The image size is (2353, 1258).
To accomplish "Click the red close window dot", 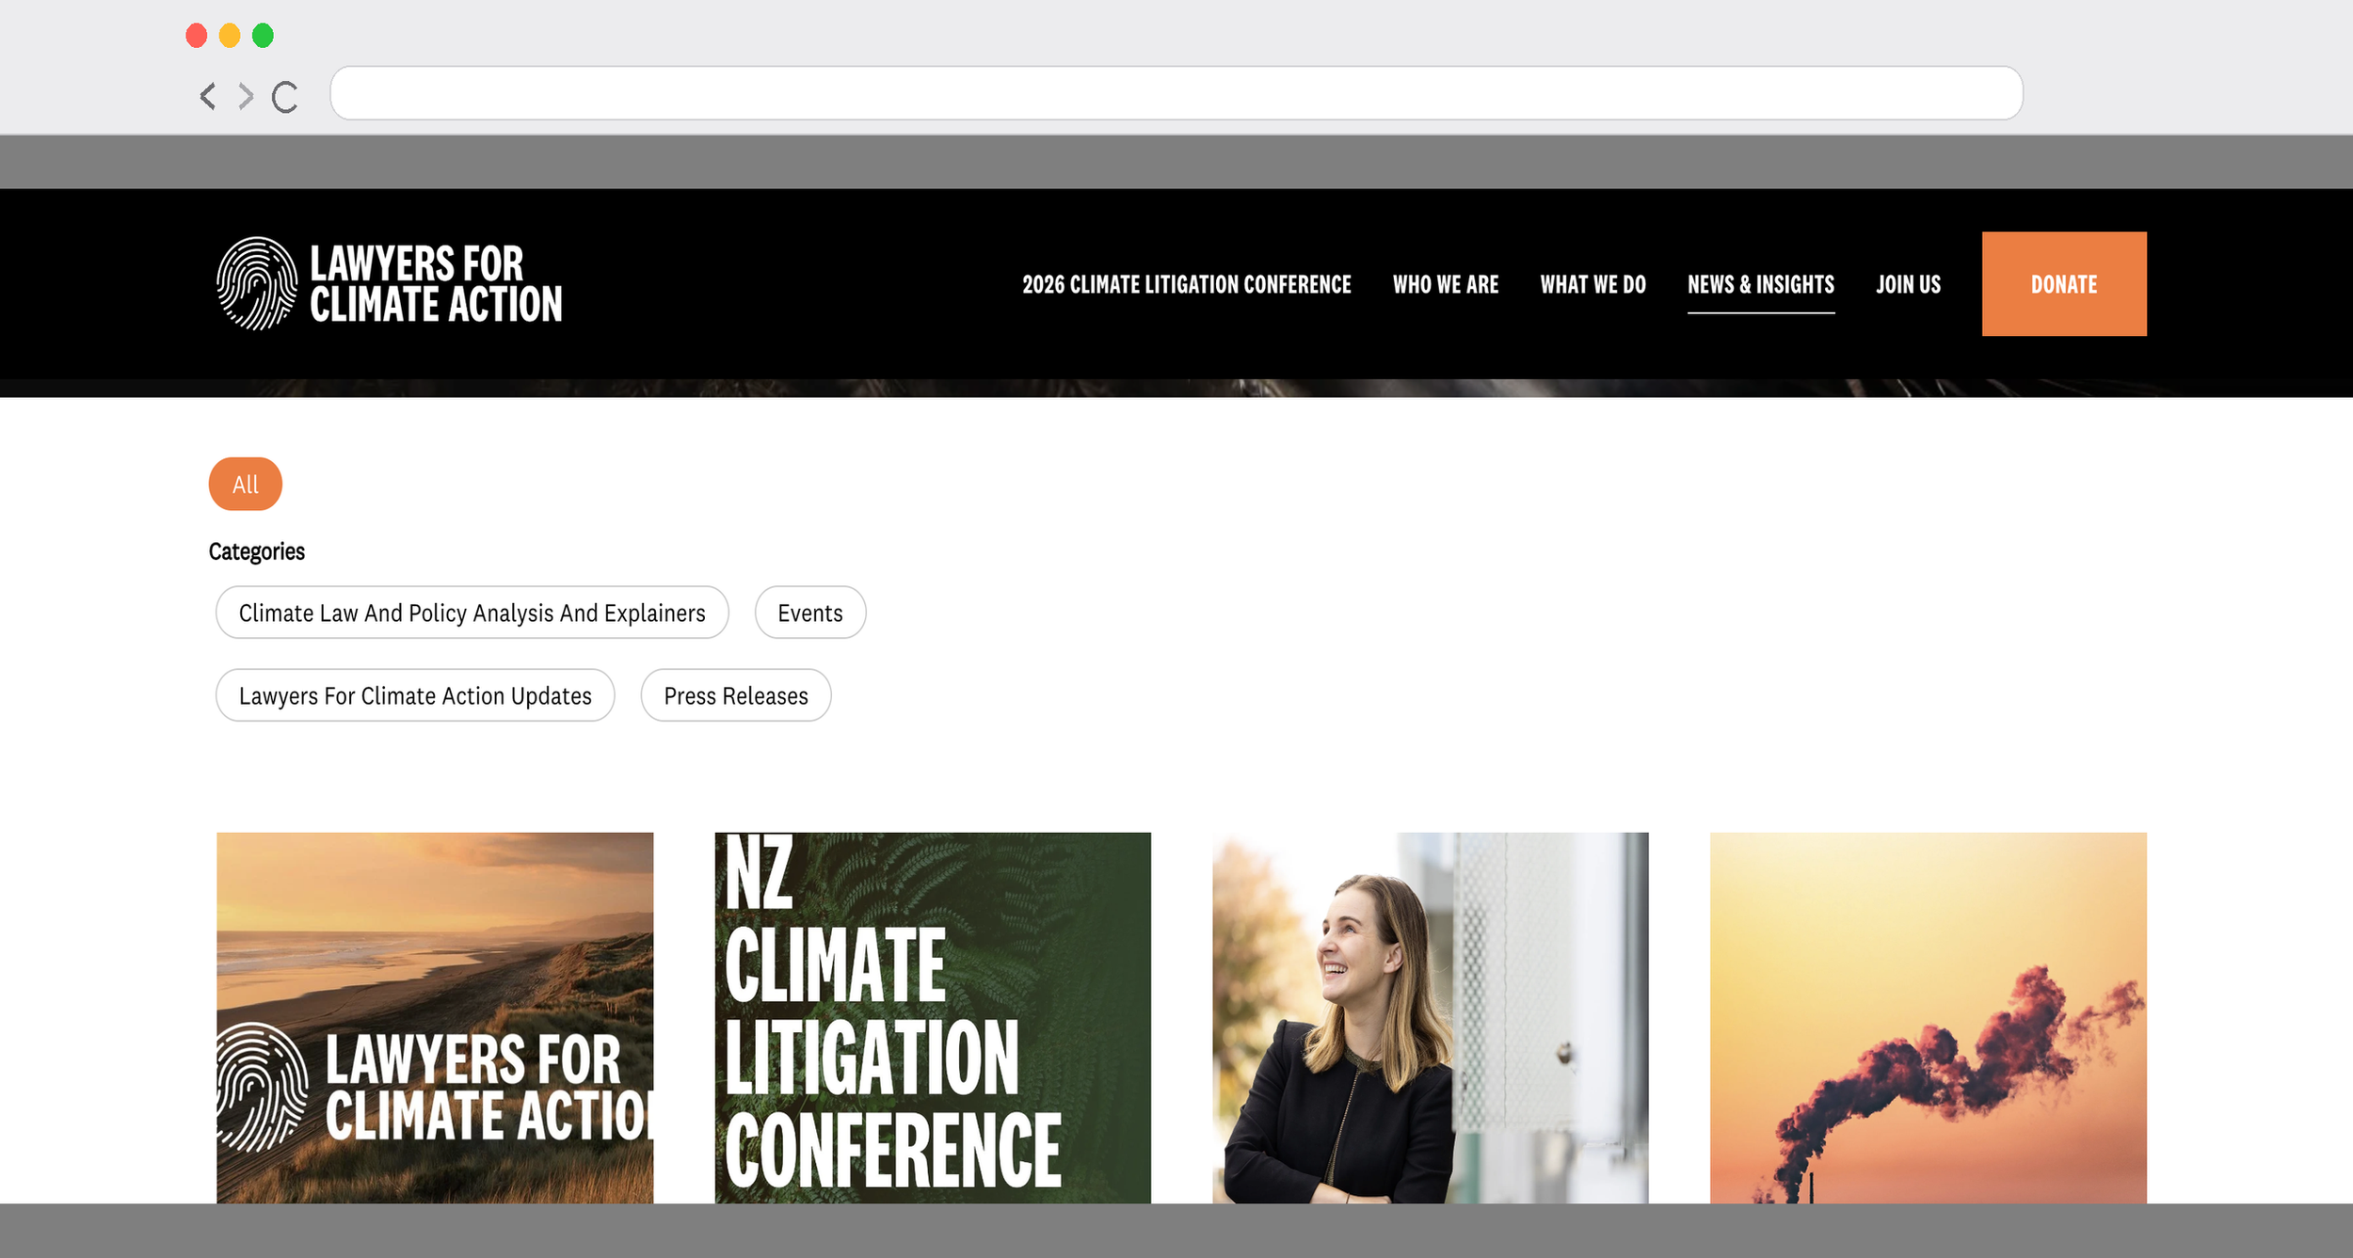I will pyautogui.click(x=197, y=36).
